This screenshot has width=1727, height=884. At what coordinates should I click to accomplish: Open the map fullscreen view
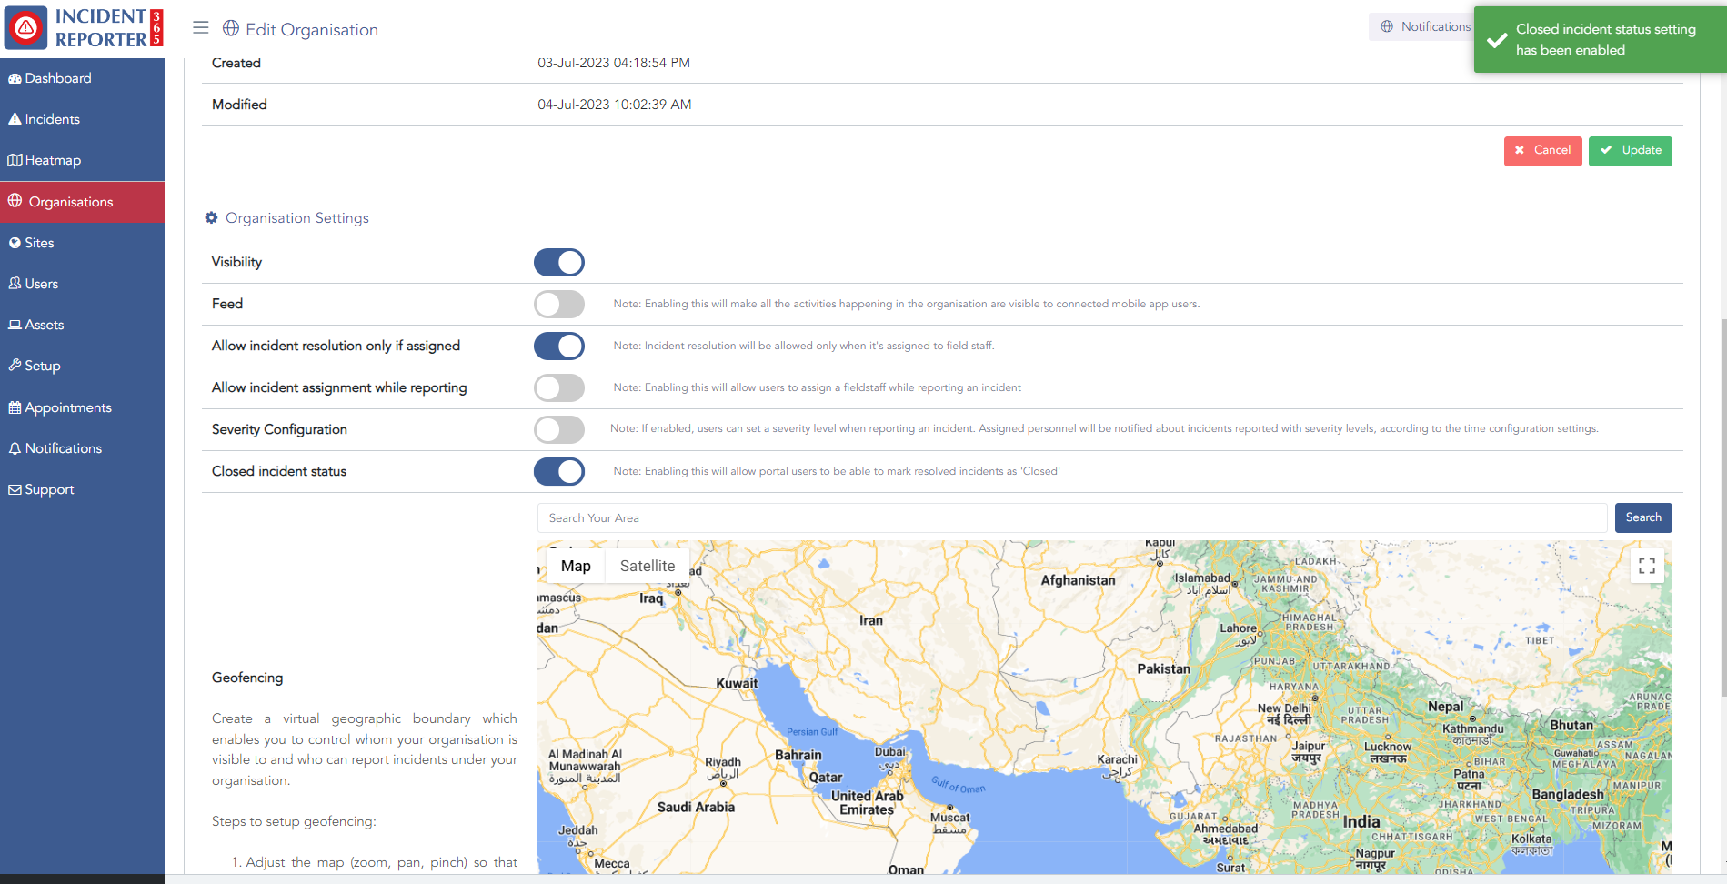tap(1646, 566)
